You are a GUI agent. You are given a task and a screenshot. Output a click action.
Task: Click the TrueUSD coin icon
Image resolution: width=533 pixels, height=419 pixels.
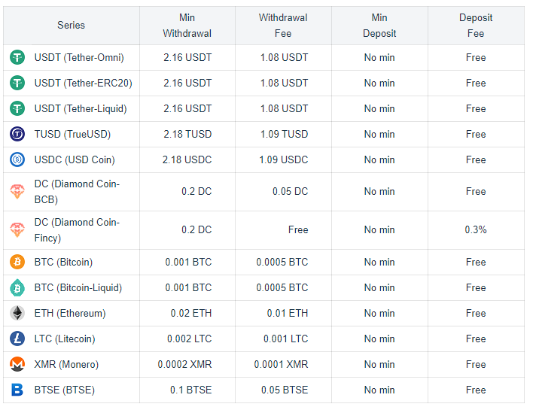(x=17, y=134)
